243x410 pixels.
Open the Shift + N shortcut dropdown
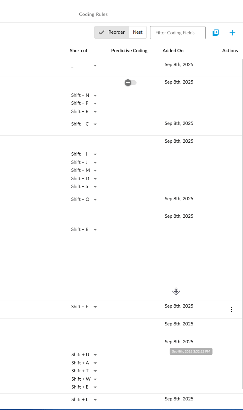(x=95, y=95)
